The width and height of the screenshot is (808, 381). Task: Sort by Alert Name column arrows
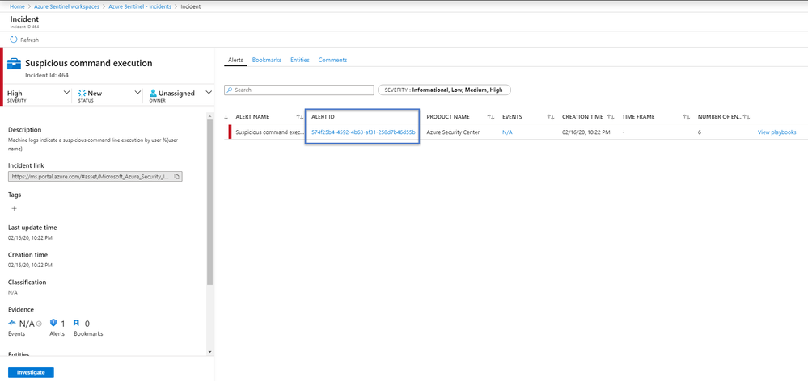[x=299, y=117]
